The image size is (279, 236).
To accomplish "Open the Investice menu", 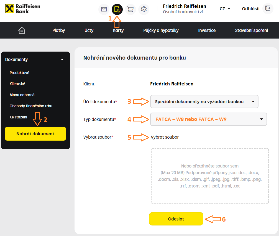I will (207, 31).
